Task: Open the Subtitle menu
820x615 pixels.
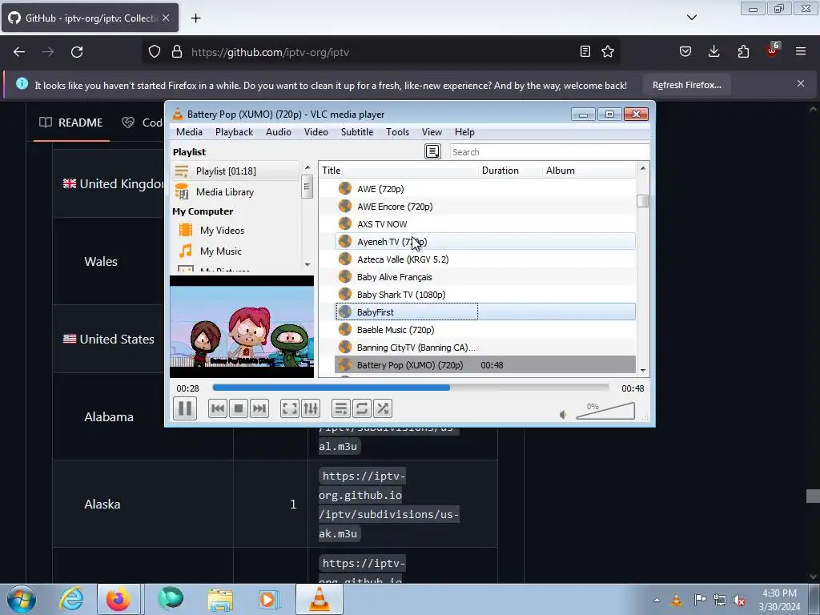Action: coord(356,132)
